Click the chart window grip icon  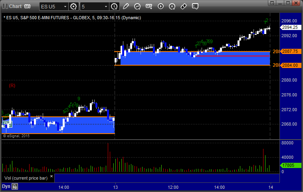click(5, 6)
